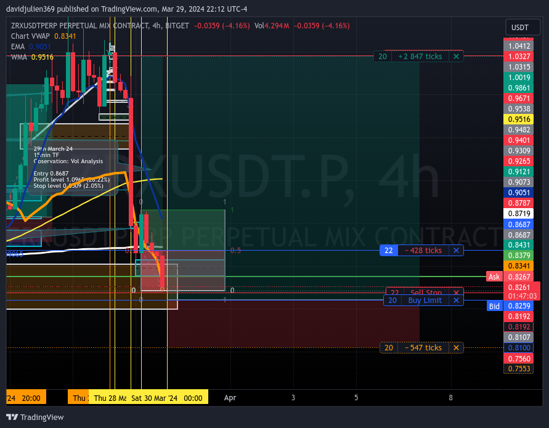
Task: Select the red 0.7560 price label
Action: [x=519, y=358]
